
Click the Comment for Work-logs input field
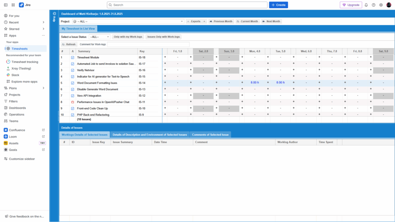coord(148,44)
